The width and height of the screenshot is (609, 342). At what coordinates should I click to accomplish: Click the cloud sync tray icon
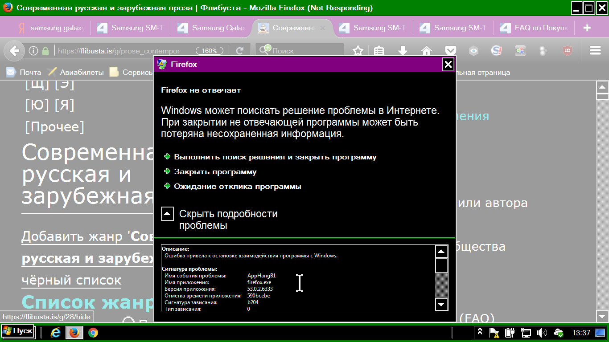point(558,332)
